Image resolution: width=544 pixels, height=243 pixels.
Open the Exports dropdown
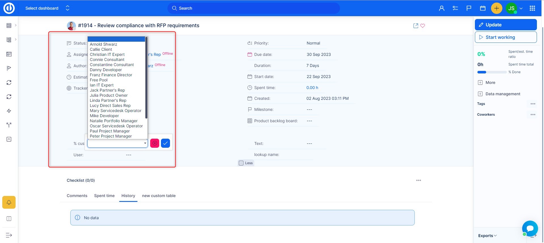click(x=487, y=236)
